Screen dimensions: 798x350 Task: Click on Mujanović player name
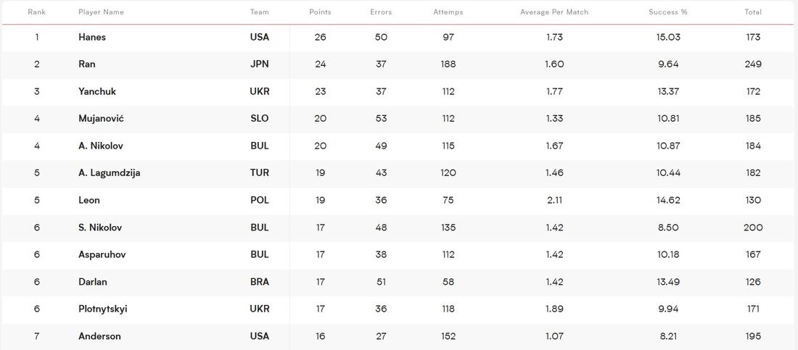[102, 119]
